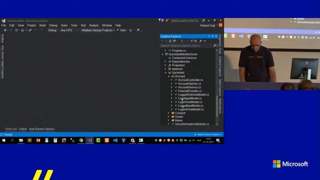Switch to the Error List tab

[11, 129]
